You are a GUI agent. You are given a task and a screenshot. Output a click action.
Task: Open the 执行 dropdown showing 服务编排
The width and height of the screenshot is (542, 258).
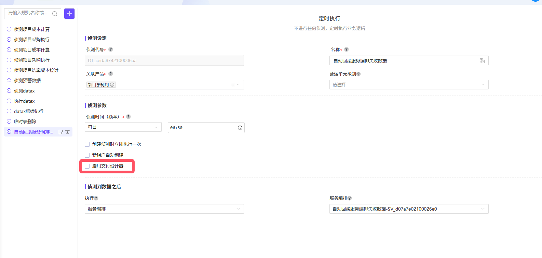(x=164, y=209)
